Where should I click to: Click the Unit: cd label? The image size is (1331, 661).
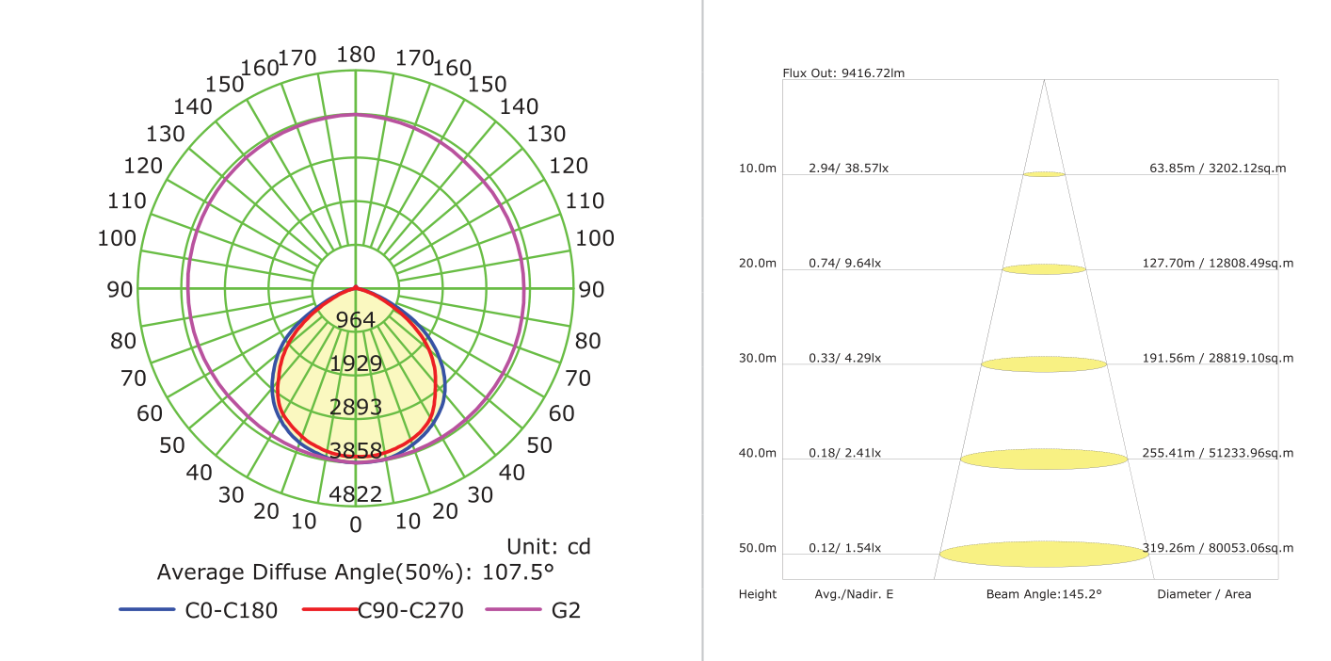(x=549, y=546)
